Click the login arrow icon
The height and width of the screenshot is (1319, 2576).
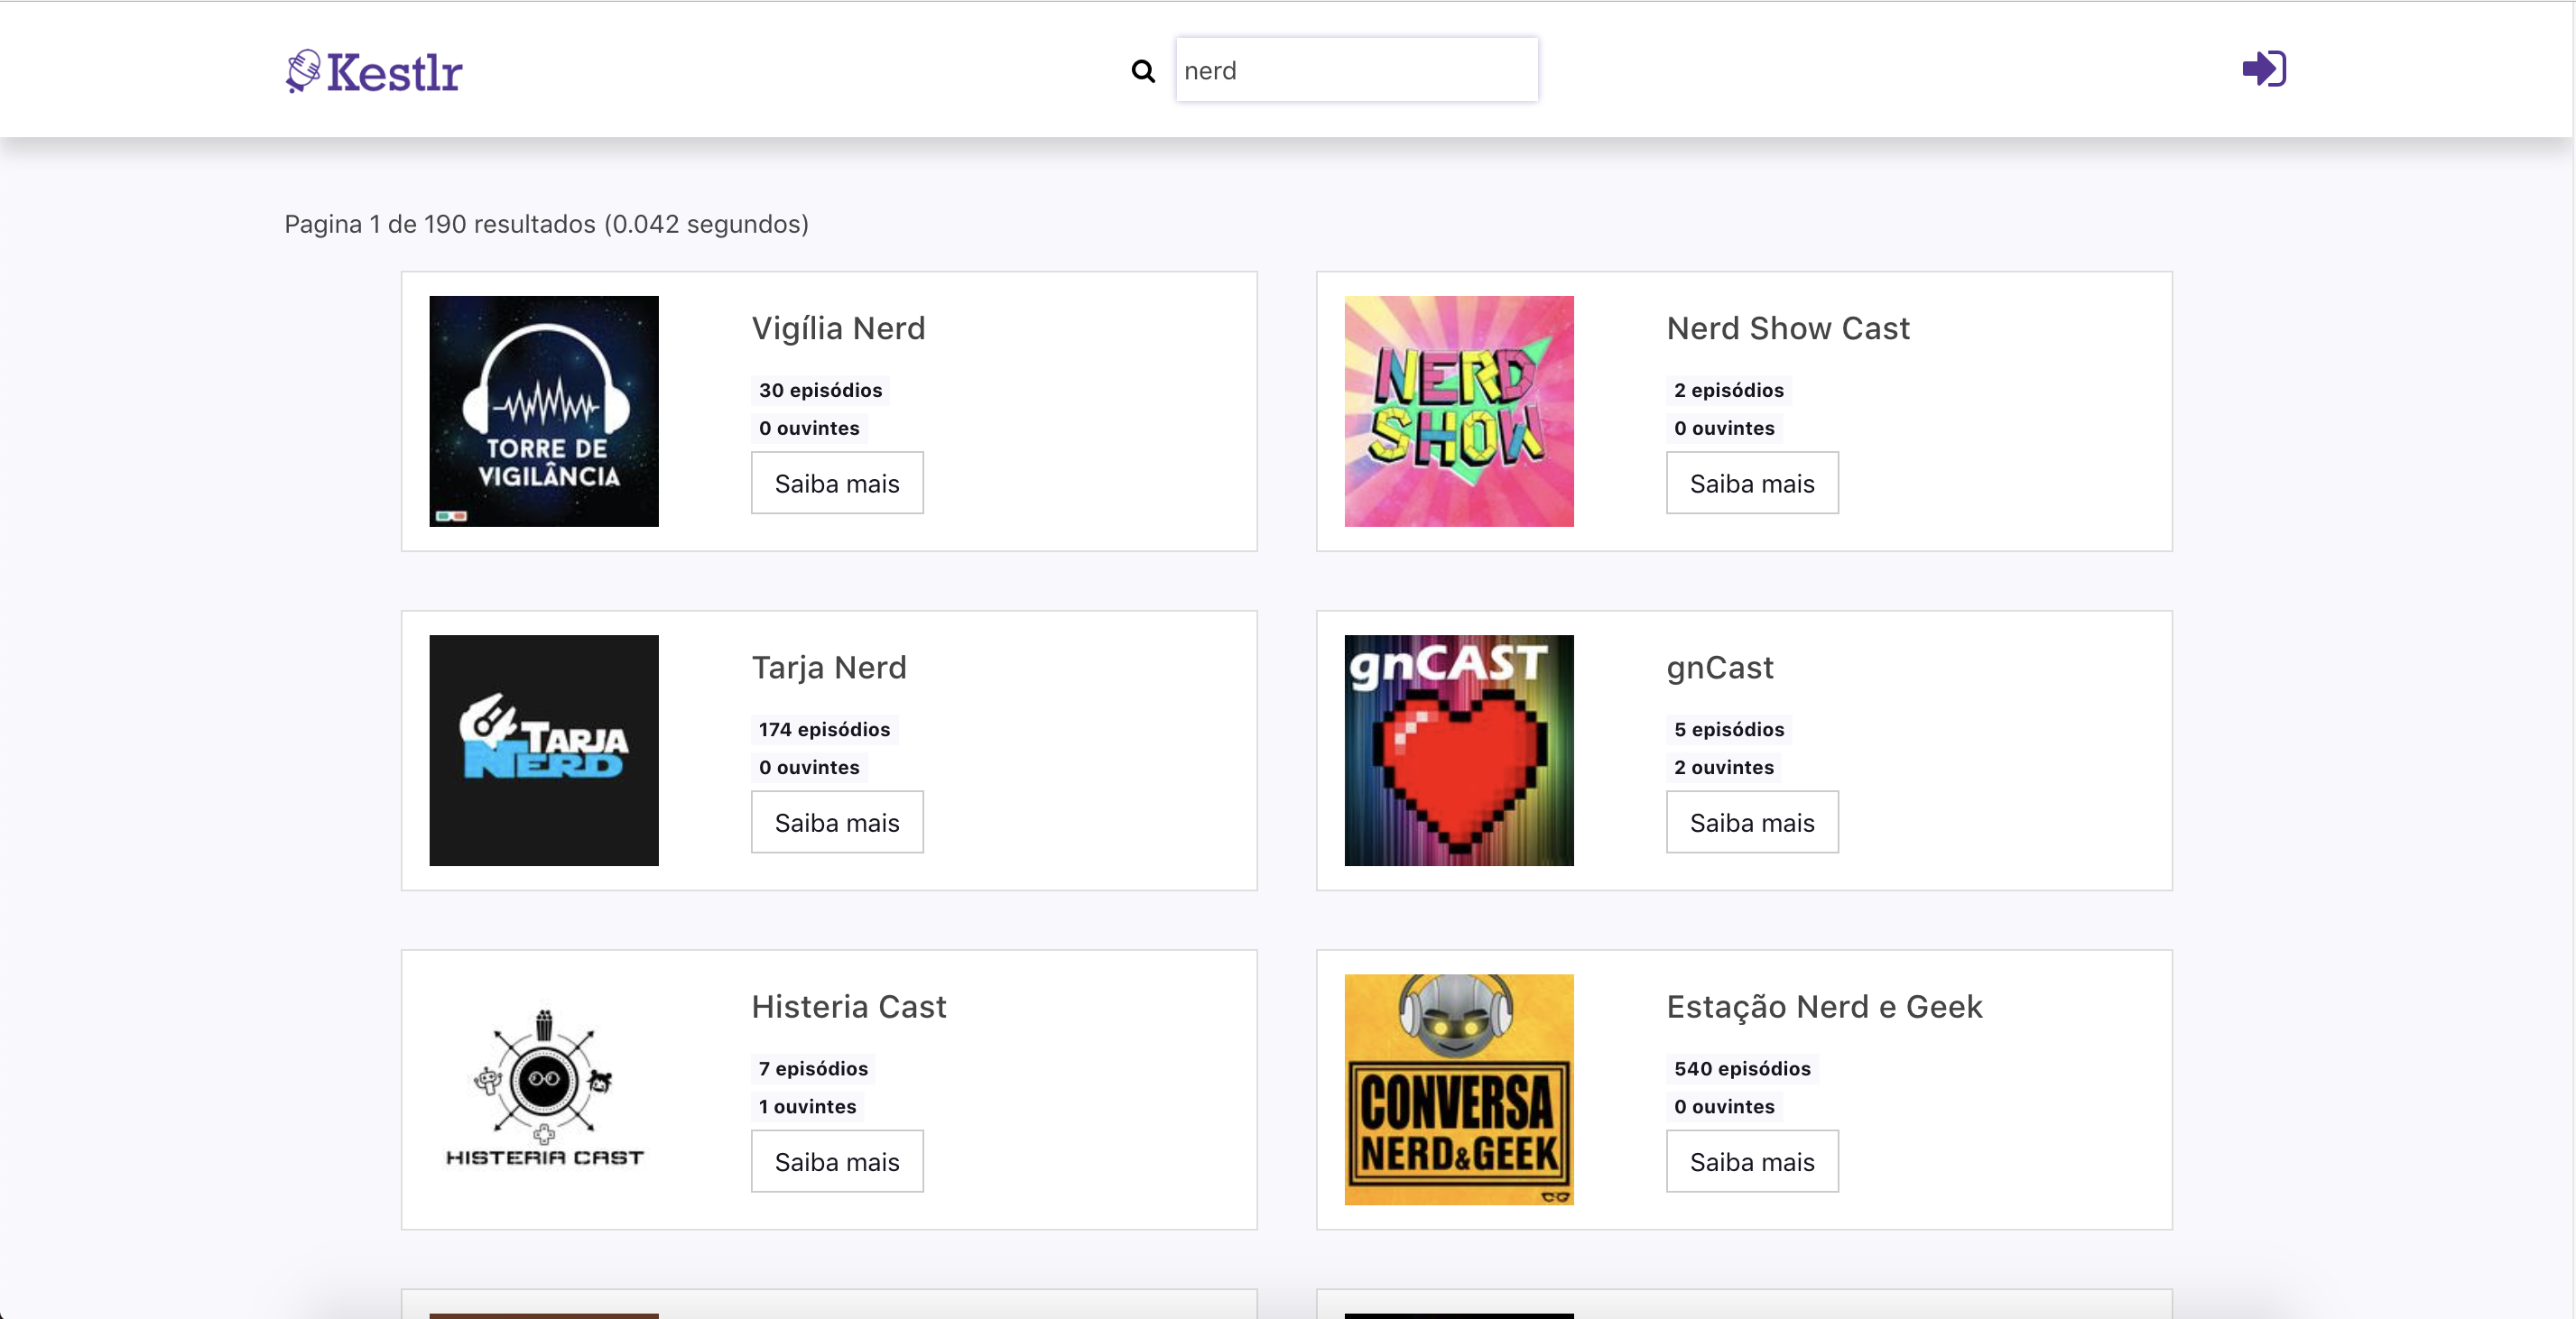[x=2264, y=69]
